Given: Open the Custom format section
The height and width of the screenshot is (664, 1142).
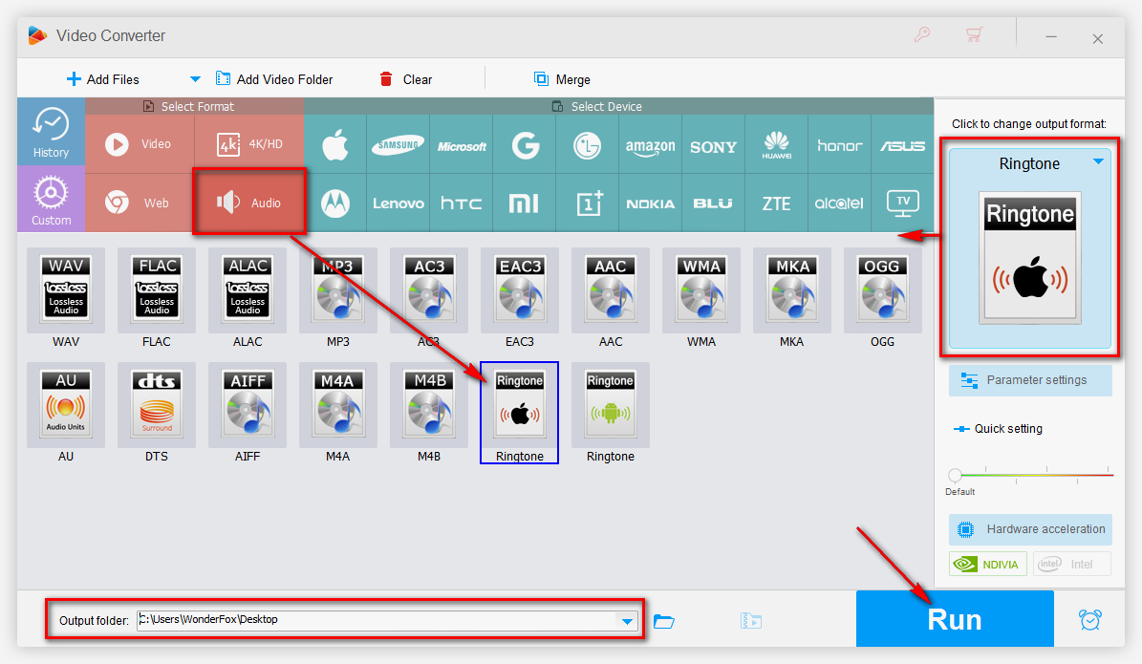Looking at the screenshot, I should [51, 199].
